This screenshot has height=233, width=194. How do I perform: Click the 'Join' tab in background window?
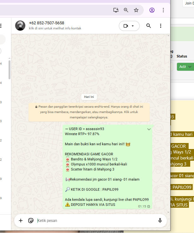[x=189, y=3]
